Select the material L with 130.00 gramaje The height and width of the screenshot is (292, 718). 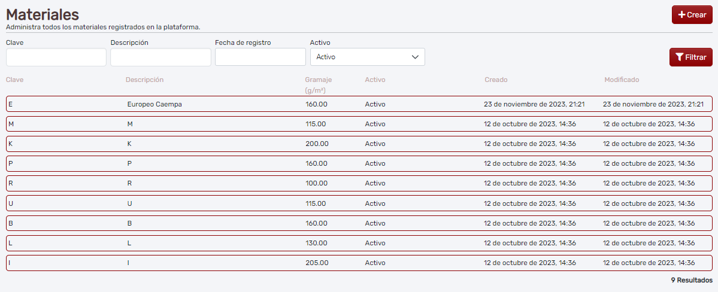(x=359, y=243)
